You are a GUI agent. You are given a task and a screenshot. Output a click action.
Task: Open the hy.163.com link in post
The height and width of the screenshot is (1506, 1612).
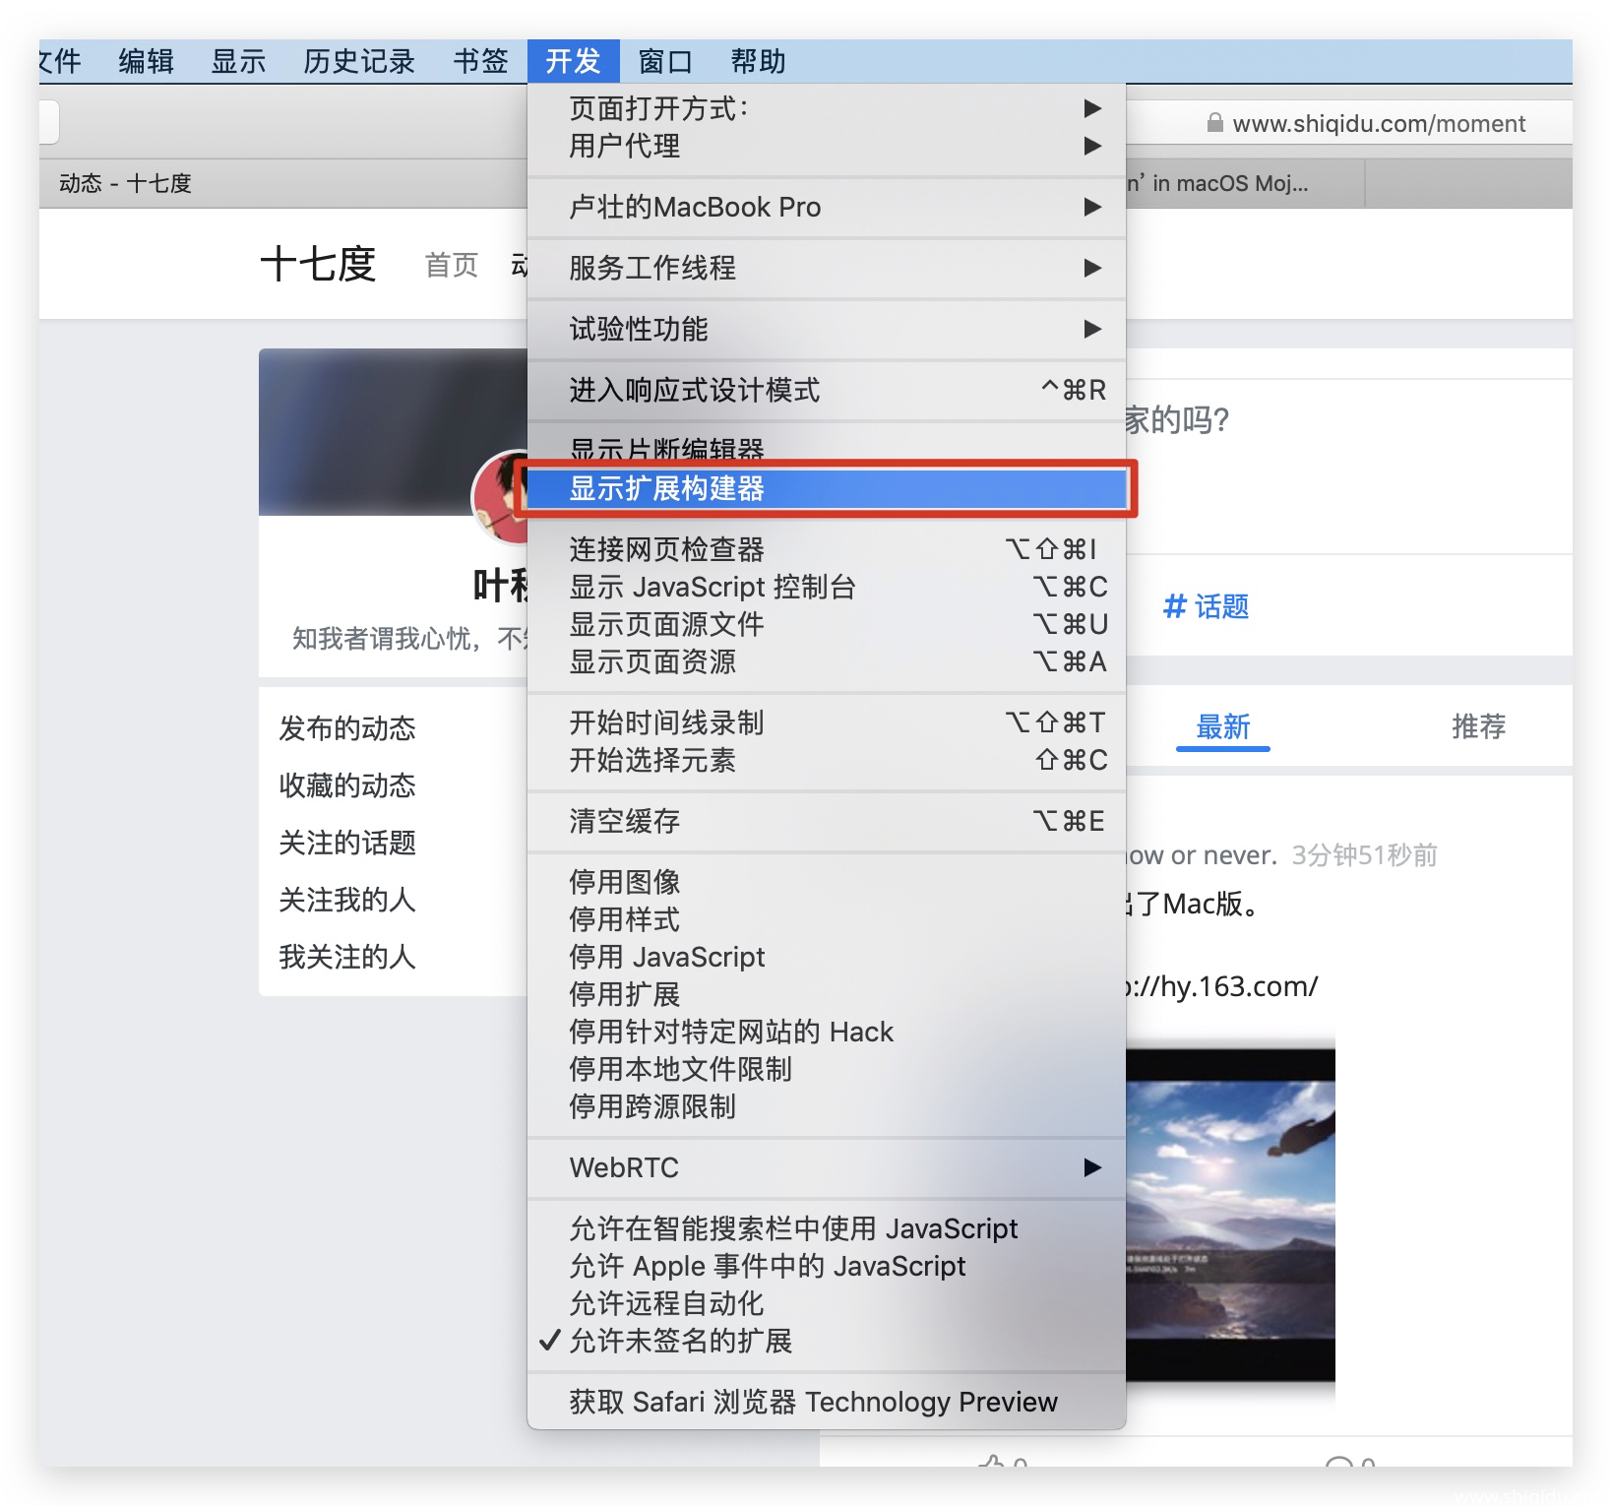[1222, 986]
